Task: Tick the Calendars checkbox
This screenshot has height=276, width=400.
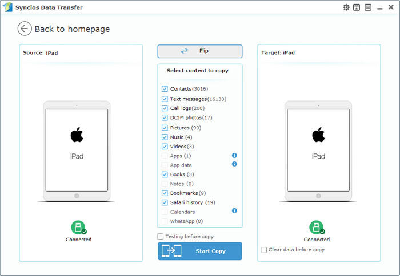Action: coord(165,212)
